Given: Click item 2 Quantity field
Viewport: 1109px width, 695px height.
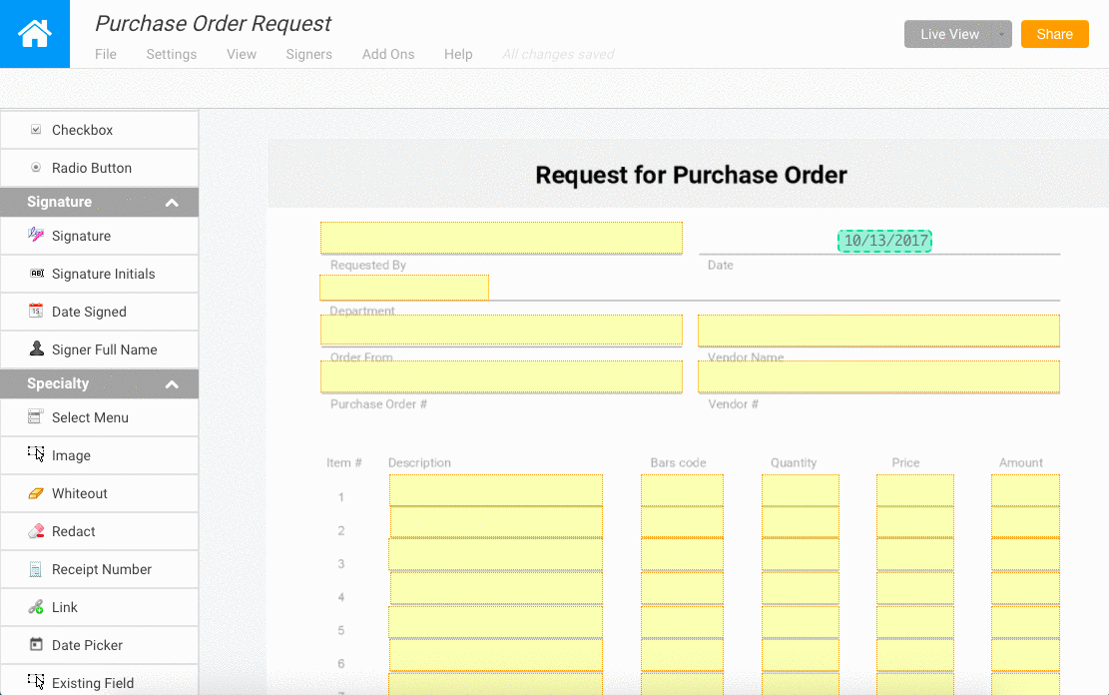Looking at the screenshot, I should pos(801,521).
